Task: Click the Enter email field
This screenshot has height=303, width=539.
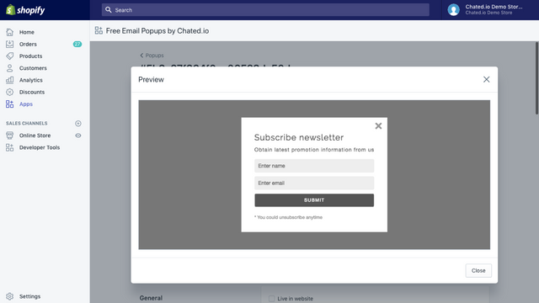Action: [314, 183]
